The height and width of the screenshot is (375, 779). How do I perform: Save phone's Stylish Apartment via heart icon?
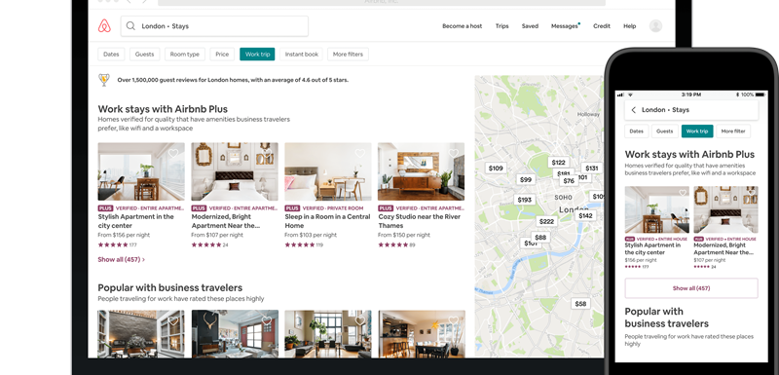683,193
